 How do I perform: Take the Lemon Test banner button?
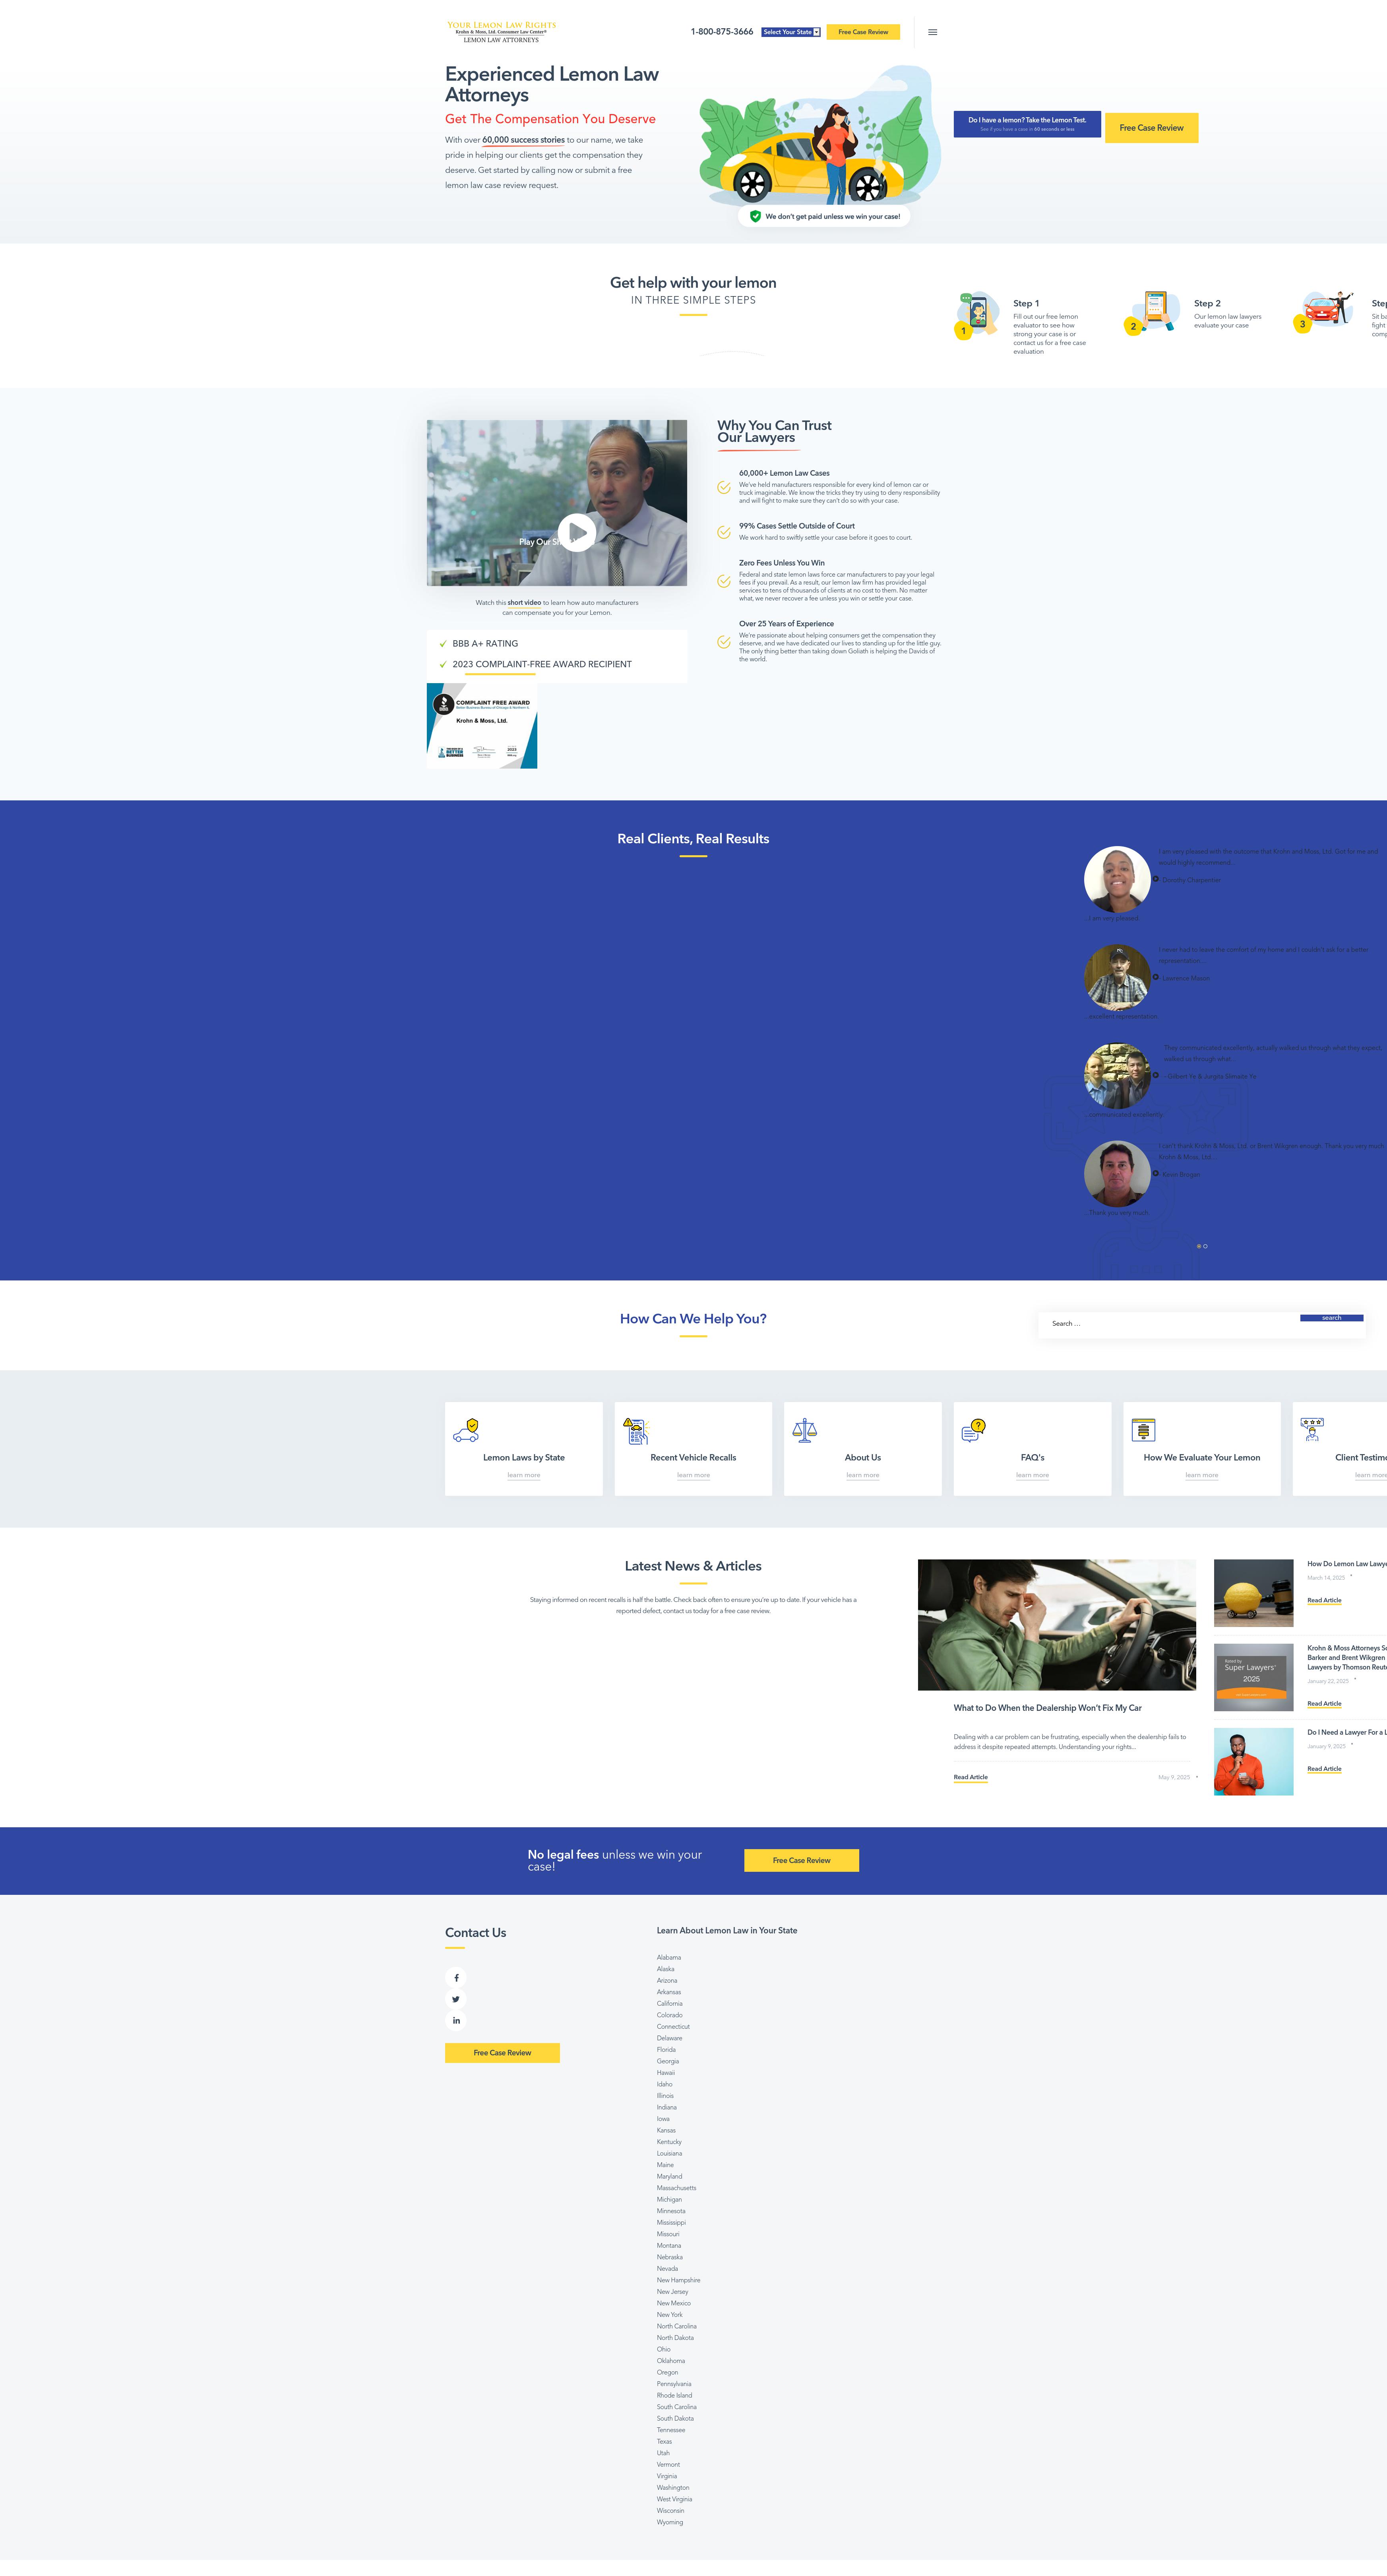[1027, 124]
